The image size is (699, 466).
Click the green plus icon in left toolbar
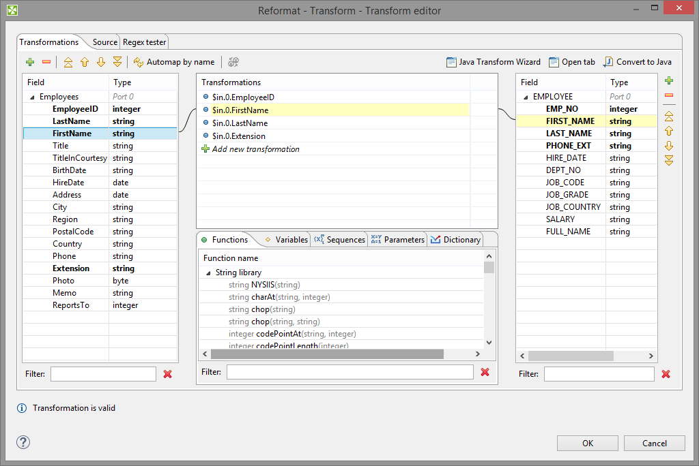pyautogui.click(x=30, y=62)
